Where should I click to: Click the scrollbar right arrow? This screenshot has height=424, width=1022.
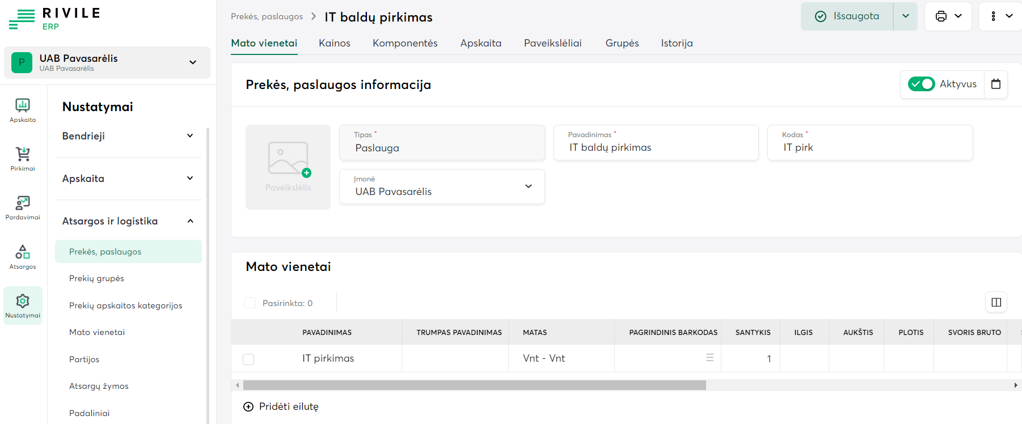click(x=1016, y=385)
